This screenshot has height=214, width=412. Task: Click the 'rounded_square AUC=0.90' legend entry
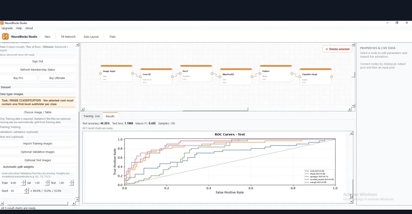point(319,179)
